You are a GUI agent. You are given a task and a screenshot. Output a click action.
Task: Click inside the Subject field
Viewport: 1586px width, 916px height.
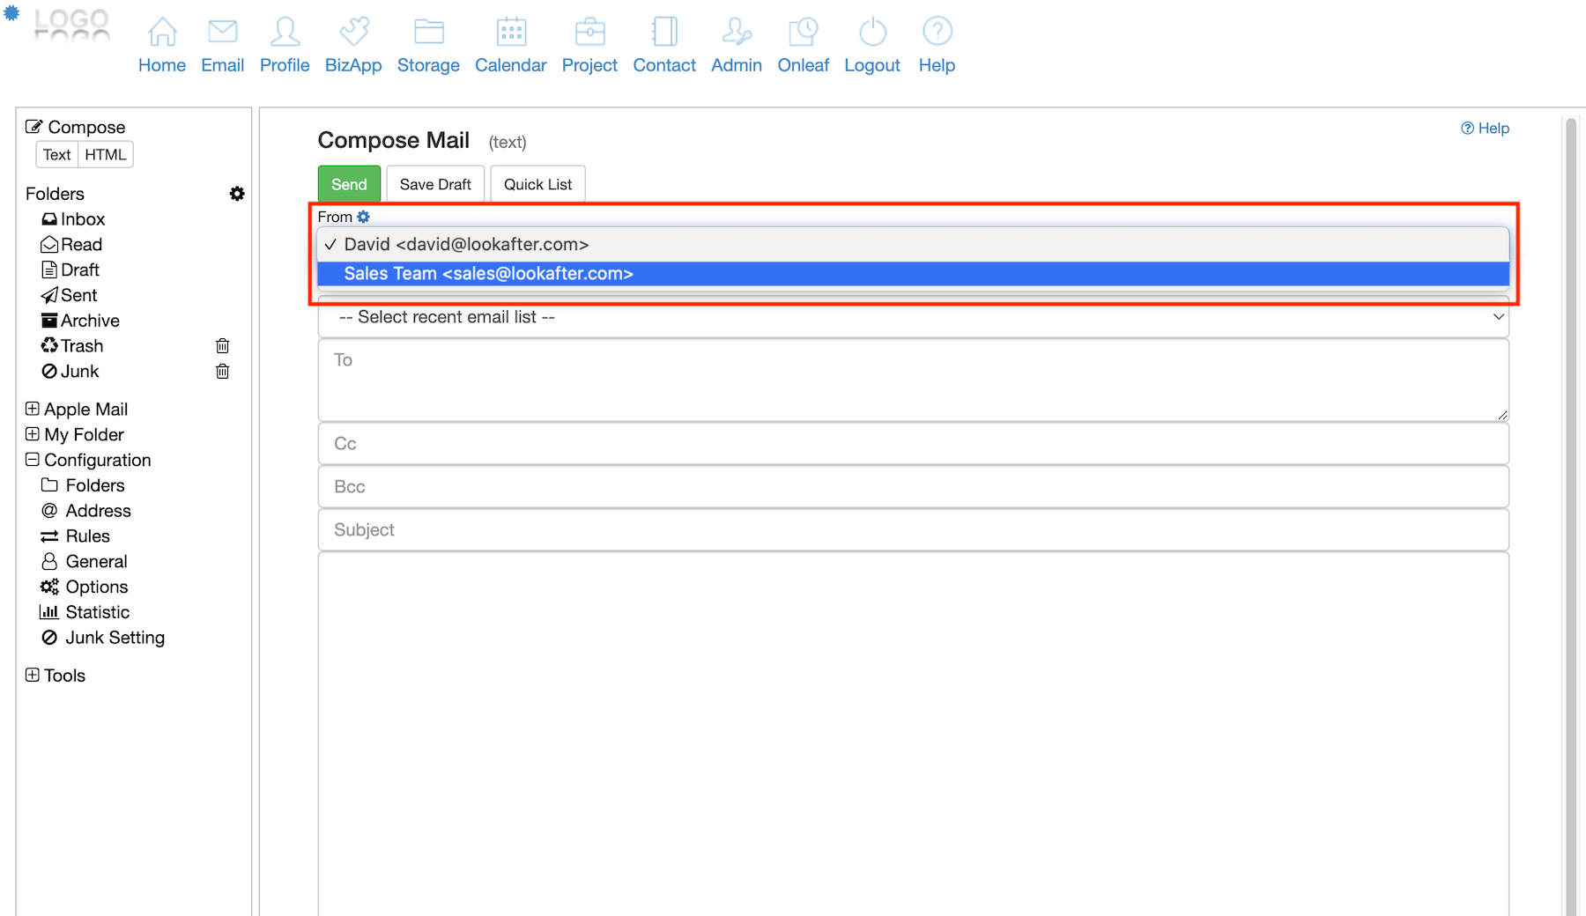coord(913,530)
